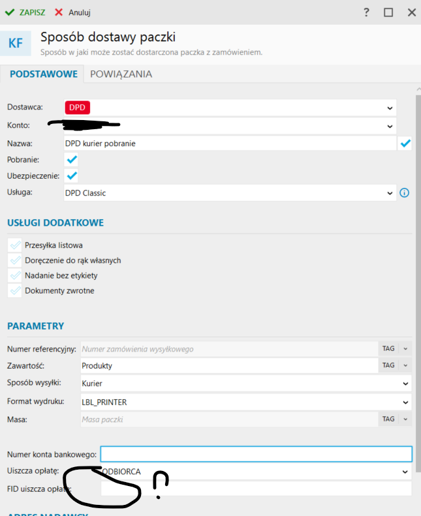
Task: Open the Sposób wysyłki dropdown
Action: 405,384
